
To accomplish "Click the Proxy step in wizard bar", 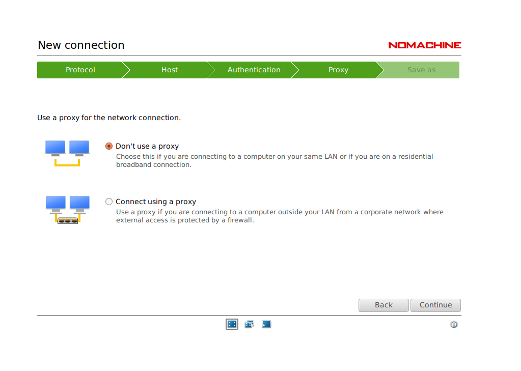I will pyautogui.click(x=338, y=70).
